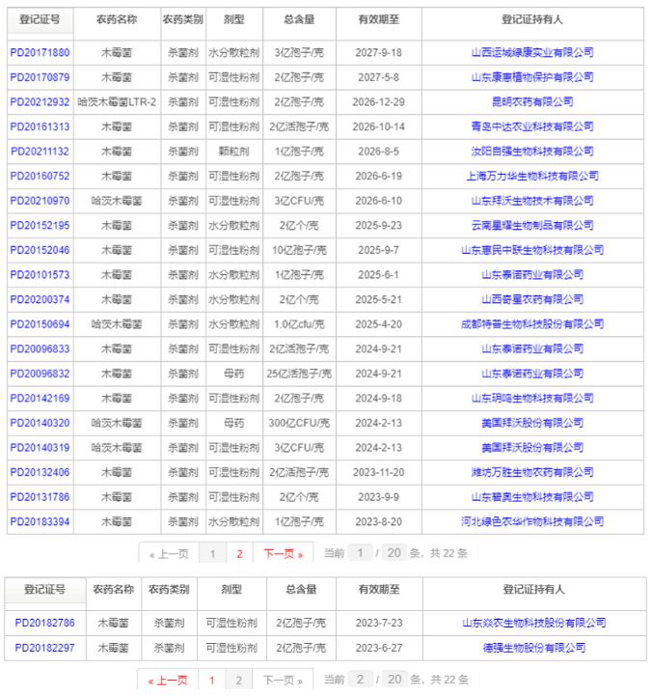
Task: Open registration PD20132406
Action: (x=40, y=472)
